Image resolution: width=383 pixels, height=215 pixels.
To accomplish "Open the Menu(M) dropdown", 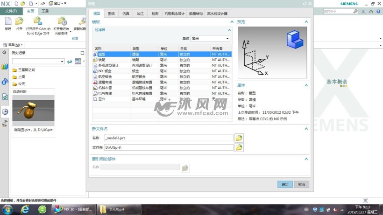I will click(13, 45).
